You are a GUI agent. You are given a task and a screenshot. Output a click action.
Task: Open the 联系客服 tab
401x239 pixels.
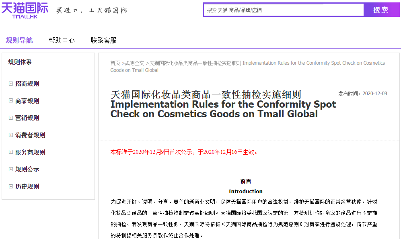(x=104, y=40)
